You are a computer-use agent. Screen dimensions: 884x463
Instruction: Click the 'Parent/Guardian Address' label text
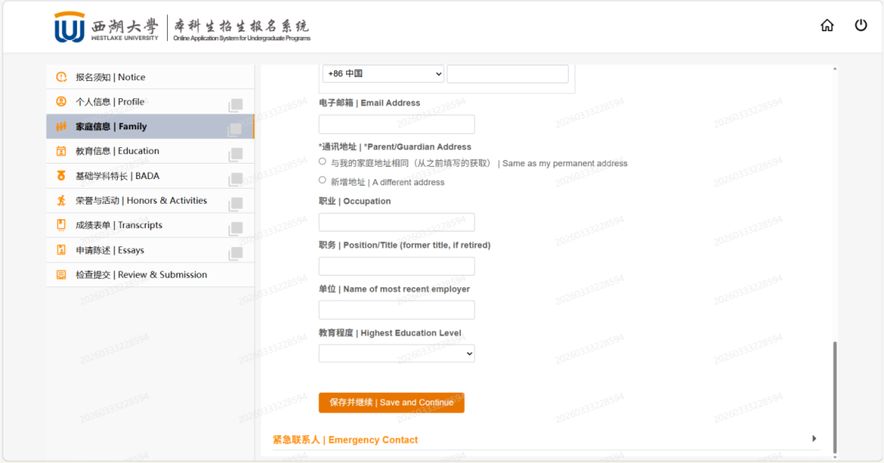tap(417, 147)
